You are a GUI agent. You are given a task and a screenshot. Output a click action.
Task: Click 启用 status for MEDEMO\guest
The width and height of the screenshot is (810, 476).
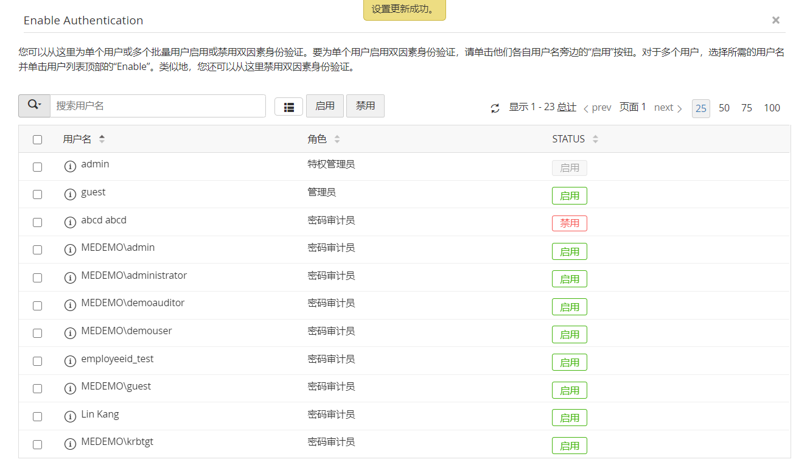pos(570,390)
